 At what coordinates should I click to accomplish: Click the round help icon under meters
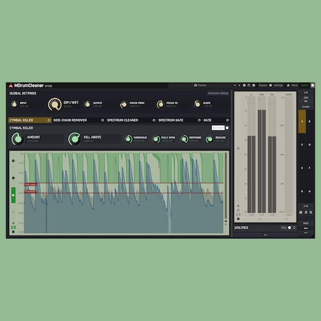point(238,219)
